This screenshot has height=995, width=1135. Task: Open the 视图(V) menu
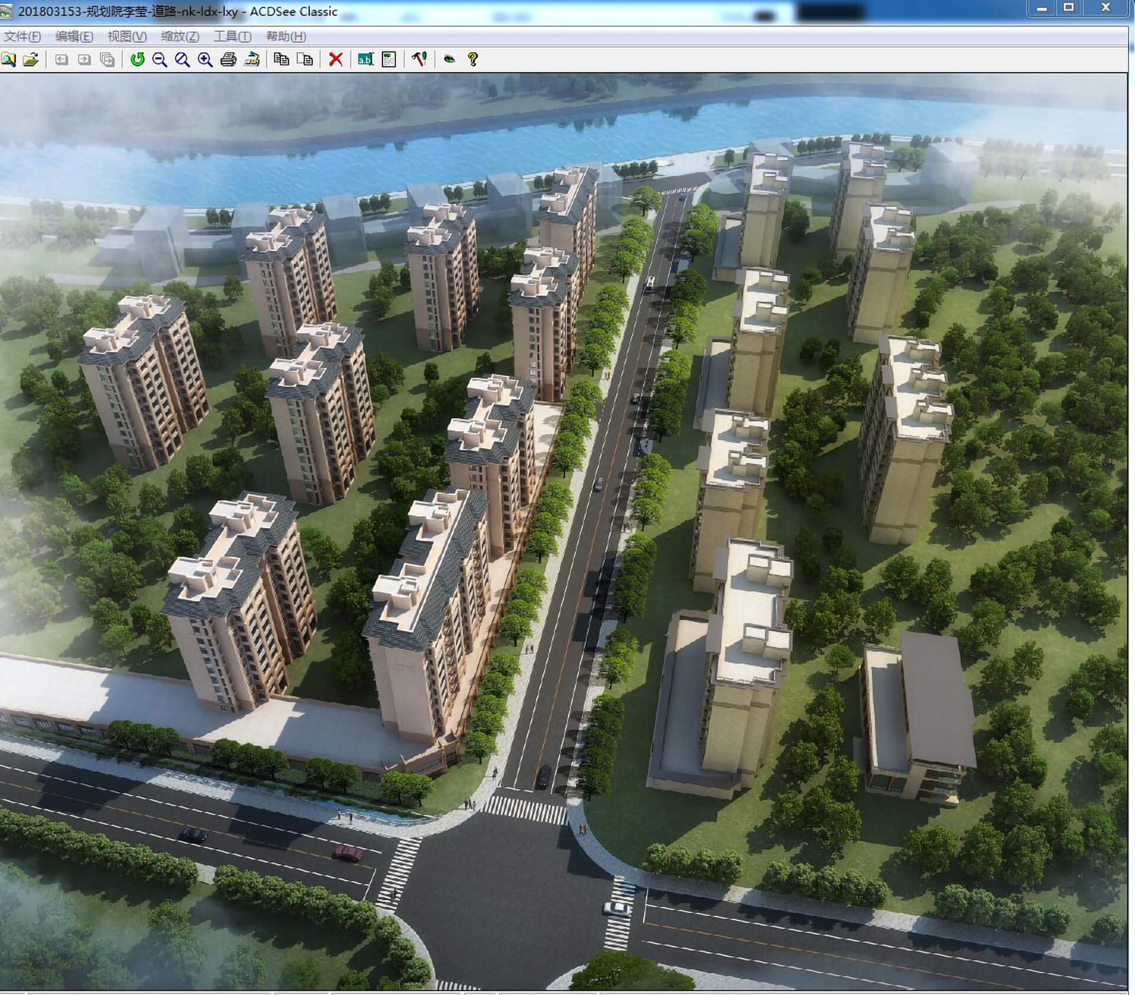click(x=127, y=37)
